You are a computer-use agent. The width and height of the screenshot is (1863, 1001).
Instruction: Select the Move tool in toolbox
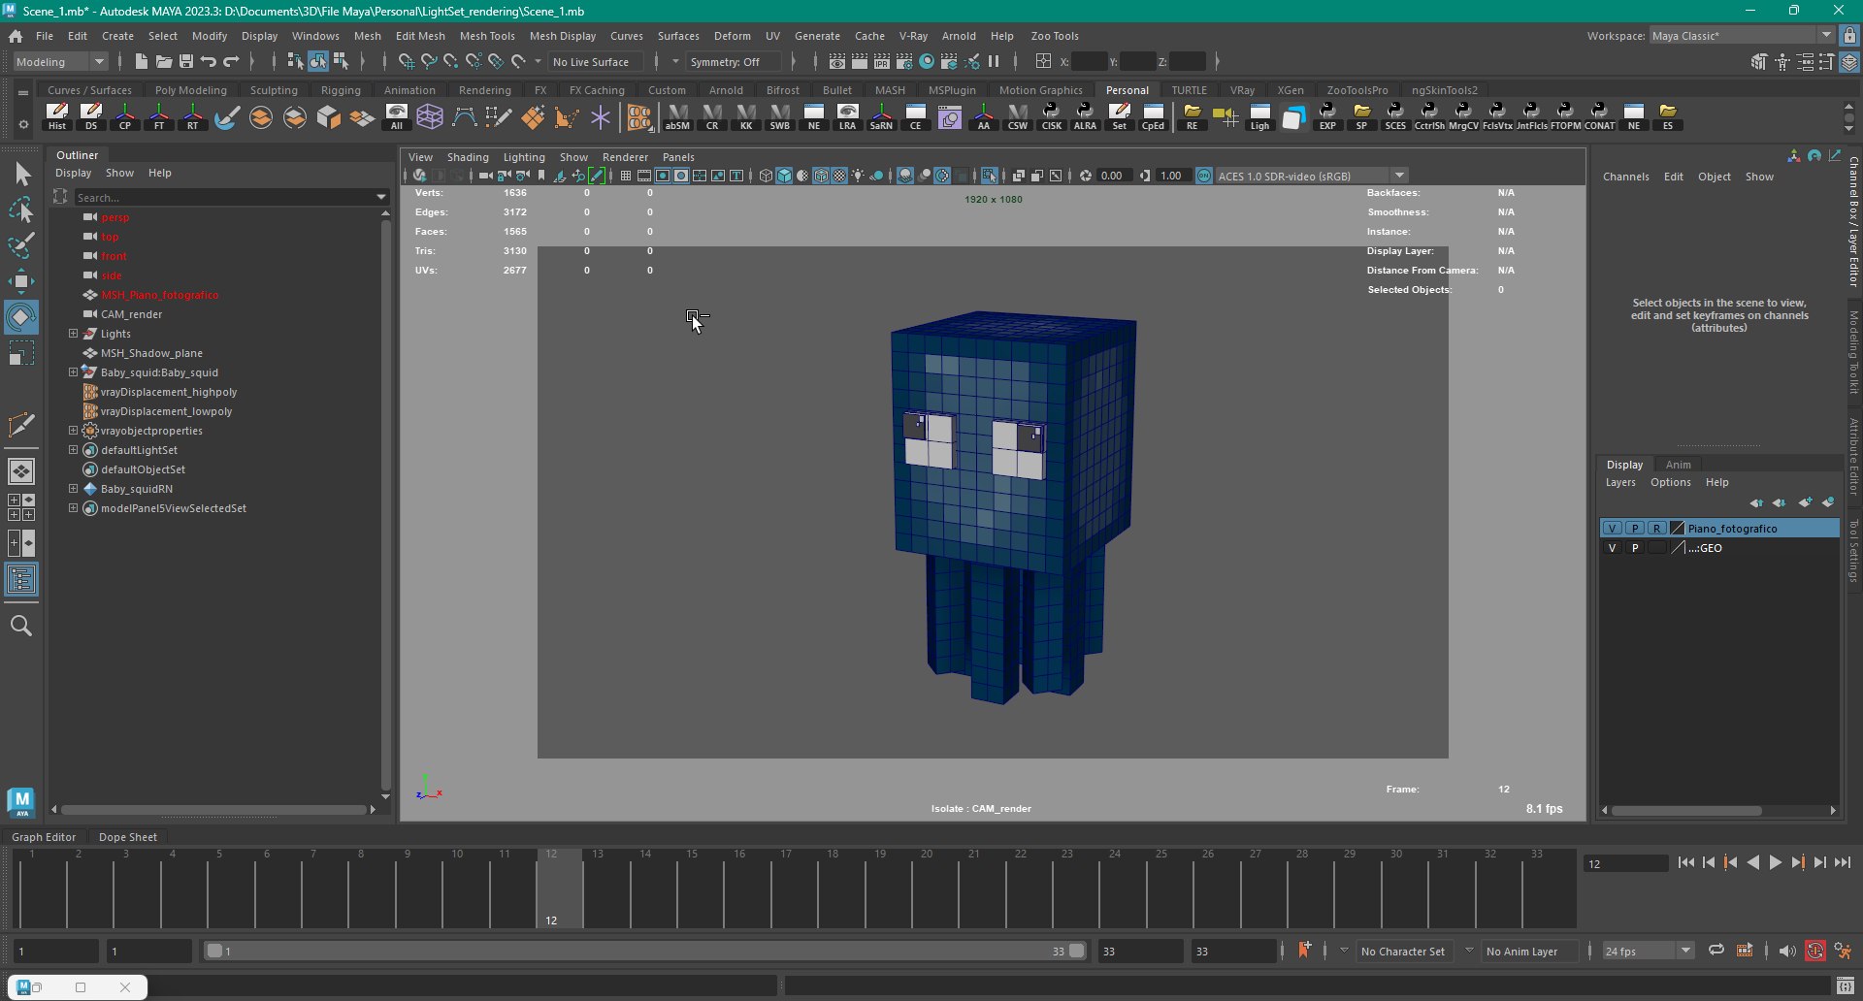[x=20, y=281]
